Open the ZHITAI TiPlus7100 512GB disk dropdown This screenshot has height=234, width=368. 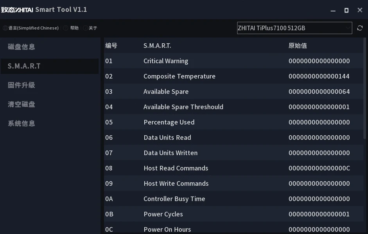pyautogui.click(x=289, y=28)
